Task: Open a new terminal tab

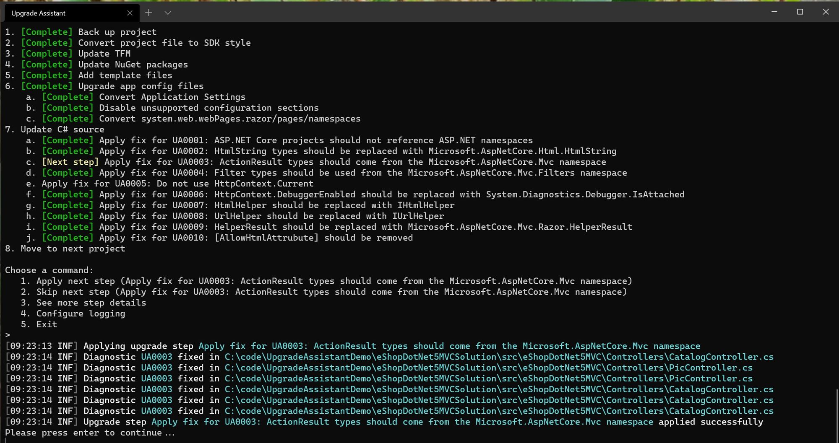Action: pos(149,13)
